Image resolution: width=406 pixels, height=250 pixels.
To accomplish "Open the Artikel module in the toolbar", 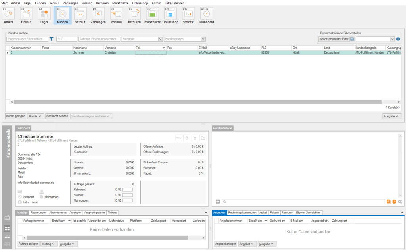I will tap(8, 15).
